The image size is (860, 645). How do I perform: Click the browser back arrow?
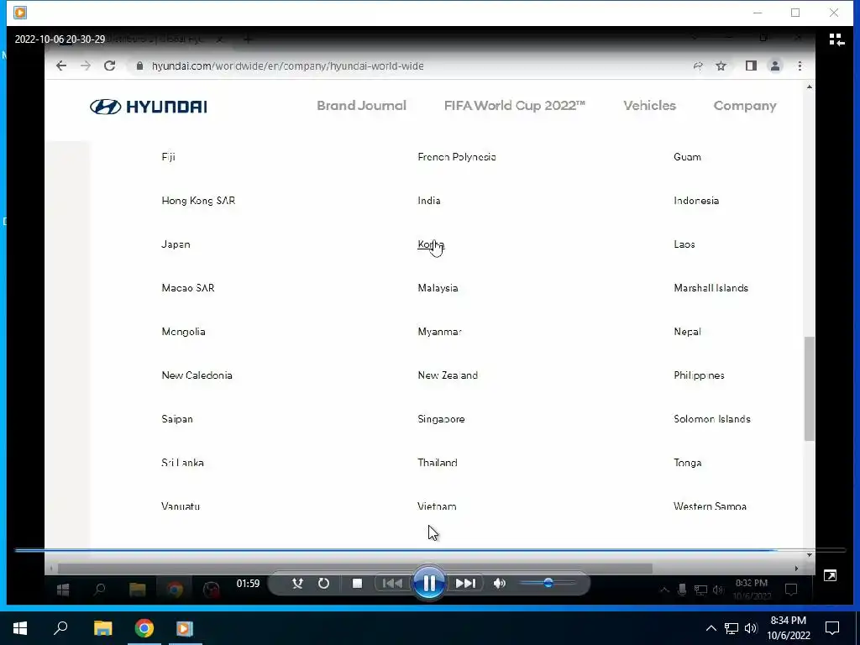pos(61,66)
